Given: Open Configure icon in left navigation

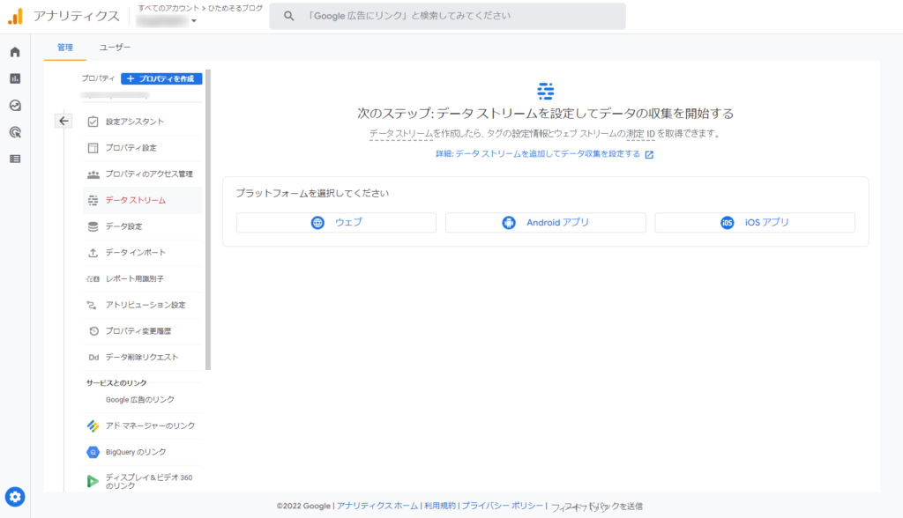Looking at the screenshot, I should (15, 159).
